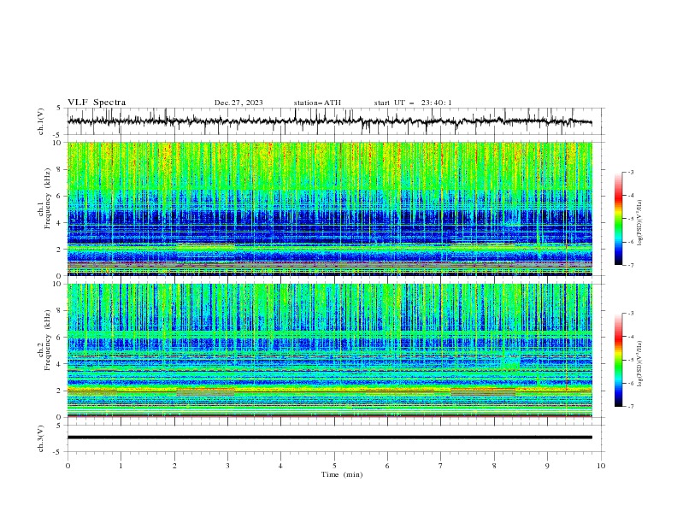
Task: Click the ch.2 colorbar 'log(PSD)(V²/Hz)' label
Action: click(639, 364)
